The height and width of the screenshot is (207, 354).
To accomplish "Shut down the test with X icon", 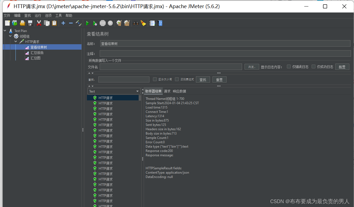I will point(110,23).
